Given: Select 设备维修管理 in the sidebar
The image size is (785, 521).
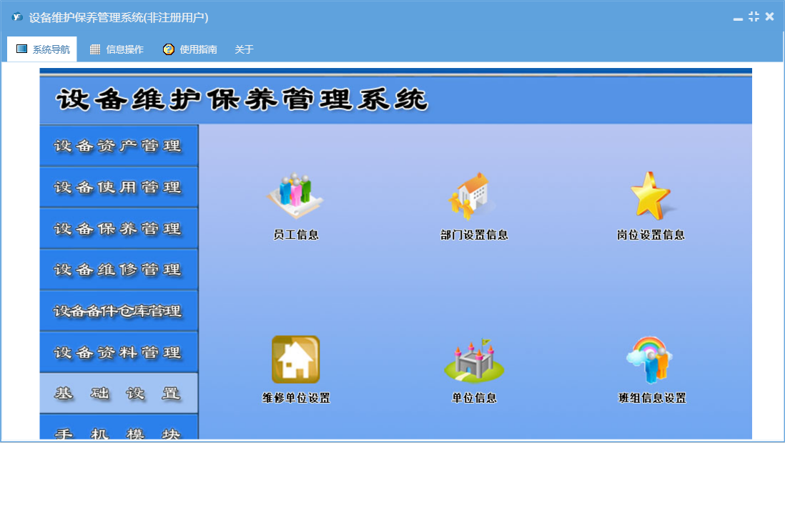Looking at the screenshot, I should 119,270.
